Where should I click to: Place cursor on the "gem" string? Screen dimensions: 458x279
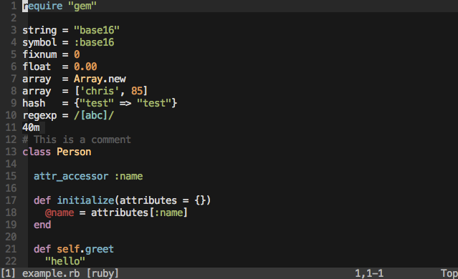pos(82,6)
